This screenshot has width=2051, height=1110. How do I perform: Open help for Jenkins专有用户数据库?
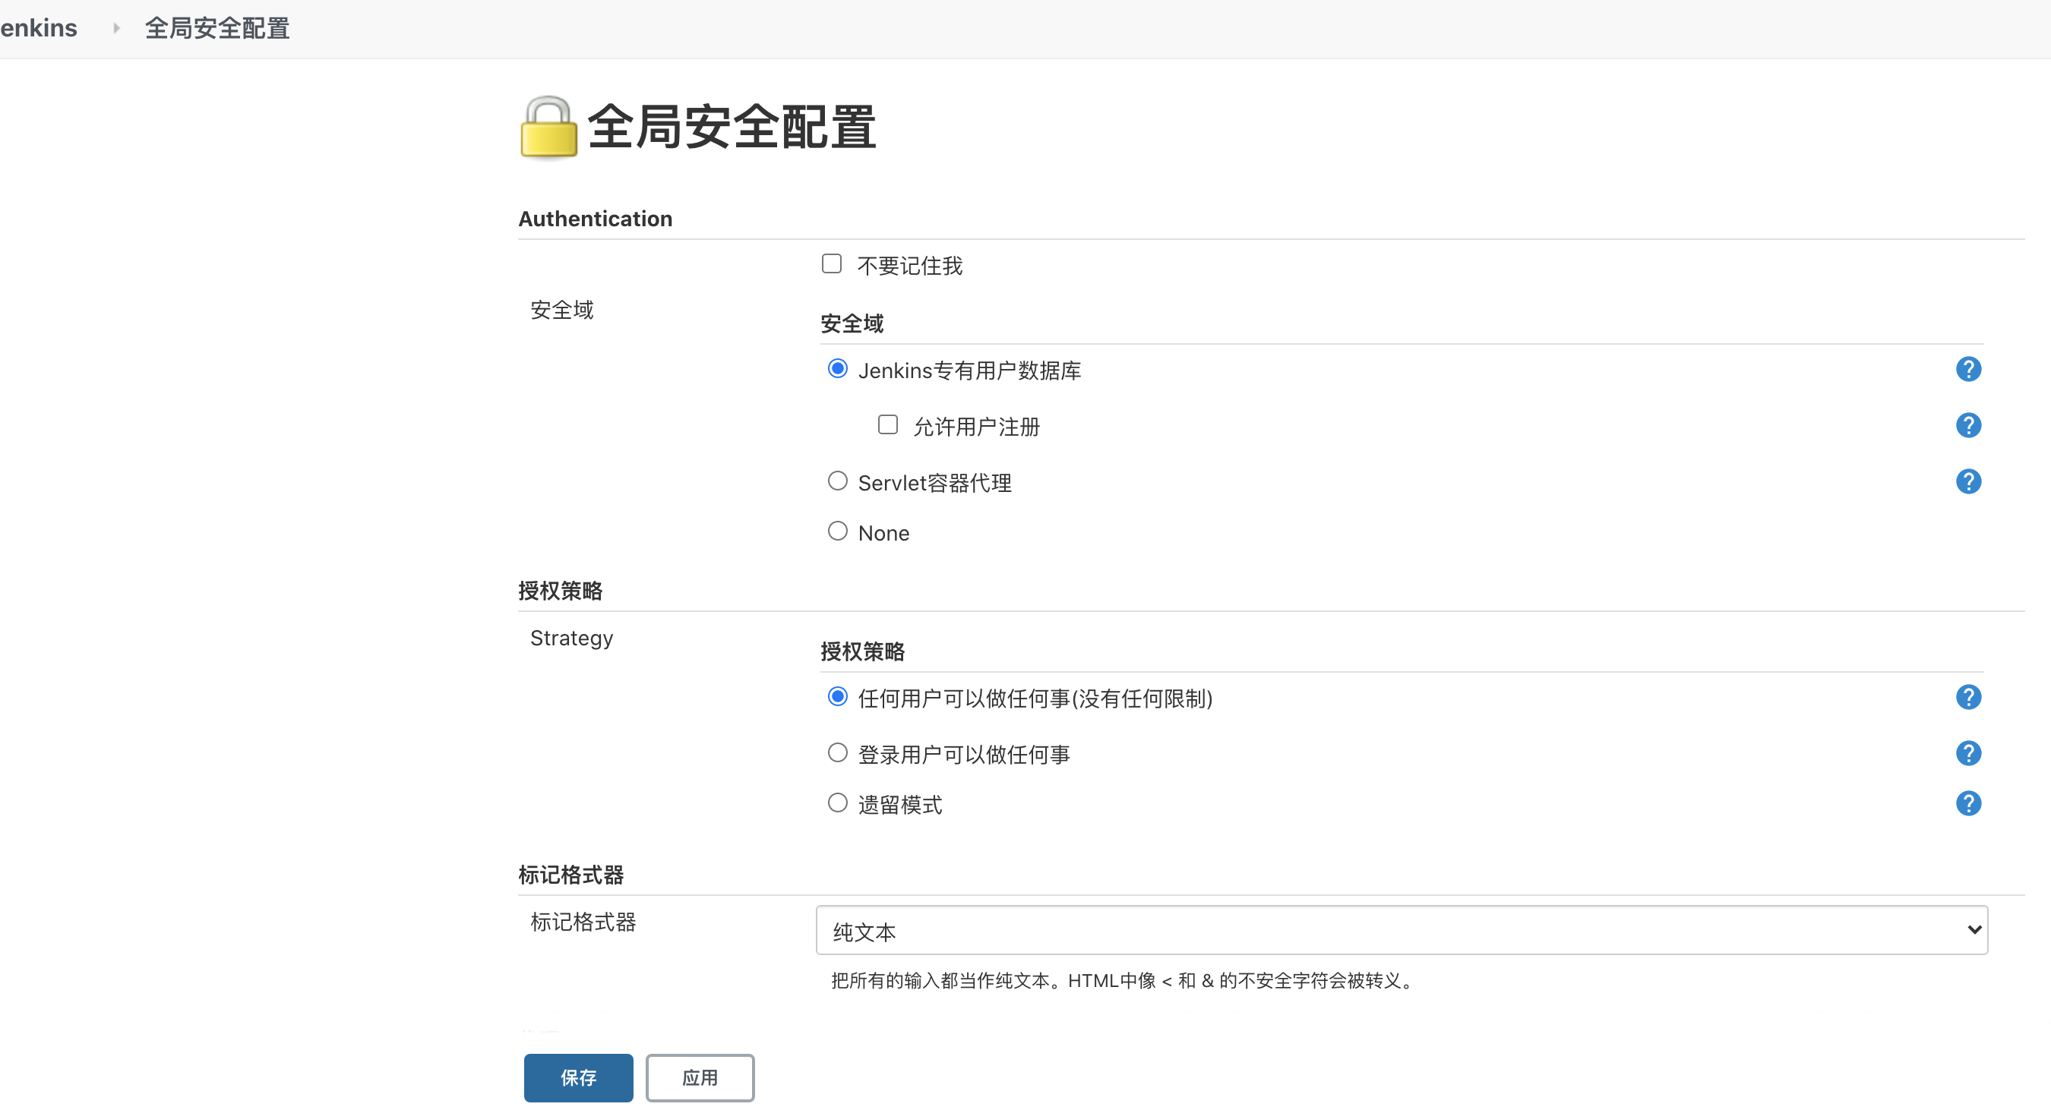tap(1967, 369)
